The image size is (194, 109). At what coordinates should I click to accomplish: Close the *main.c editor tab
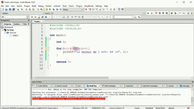pyautogui.click(x=43, y=21)
